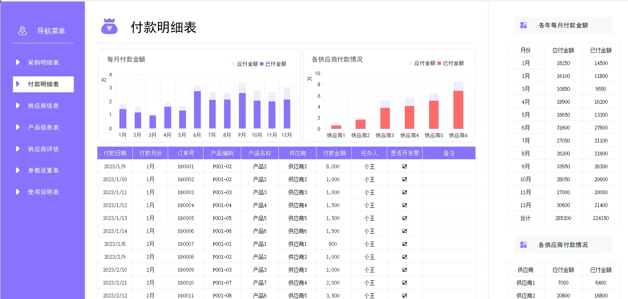Click 已付金额 red legend swatch in supplier chart

point(439,63)
